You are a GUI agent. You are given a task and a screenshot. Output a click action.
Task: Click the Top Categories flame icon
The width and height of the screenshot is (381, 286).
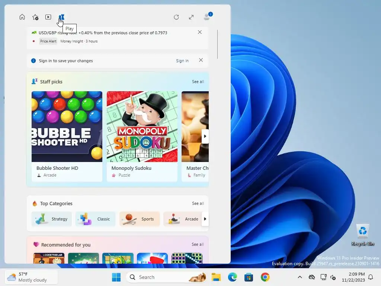click(x=35, y=203)
